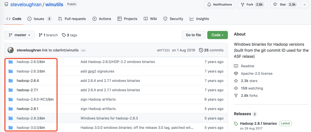Click the tags icon beside 3 tags

tap(64, 35)
